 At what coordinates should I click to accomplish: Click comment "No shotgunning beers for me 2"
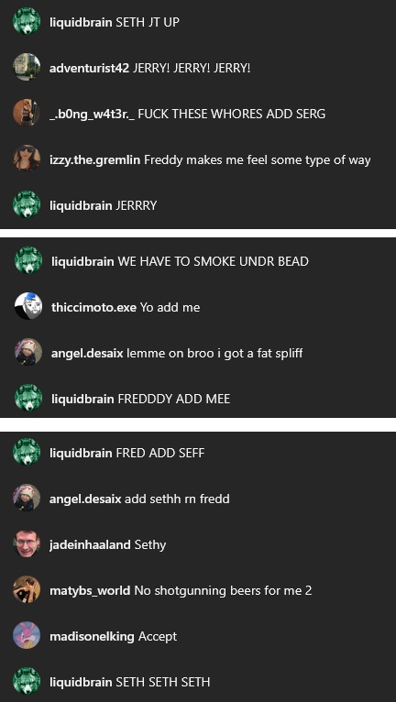point(223,590)
